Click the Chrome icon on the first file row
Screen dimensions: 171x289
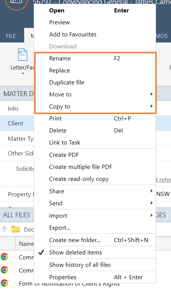click(x=4, y=257)
